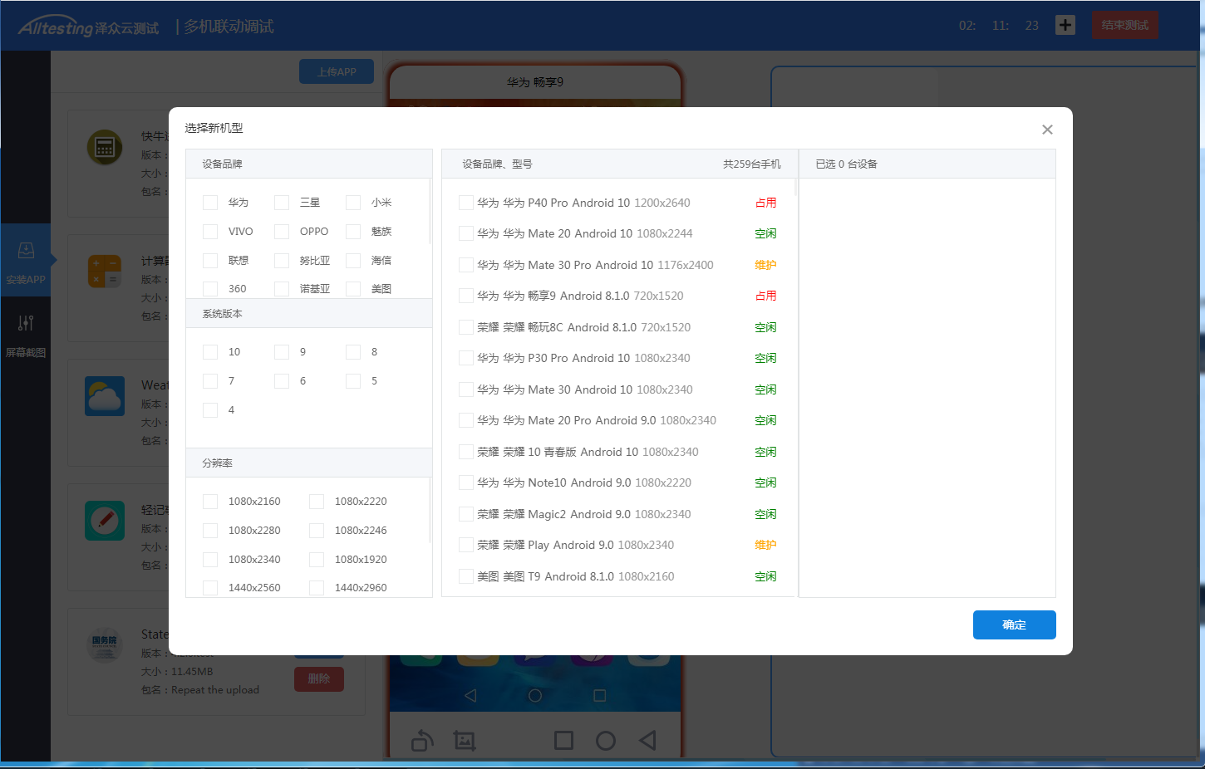Viewport: 1205px width, 769px height.
Task: Check the 荣耀 Play device
Action: [466, 546]
